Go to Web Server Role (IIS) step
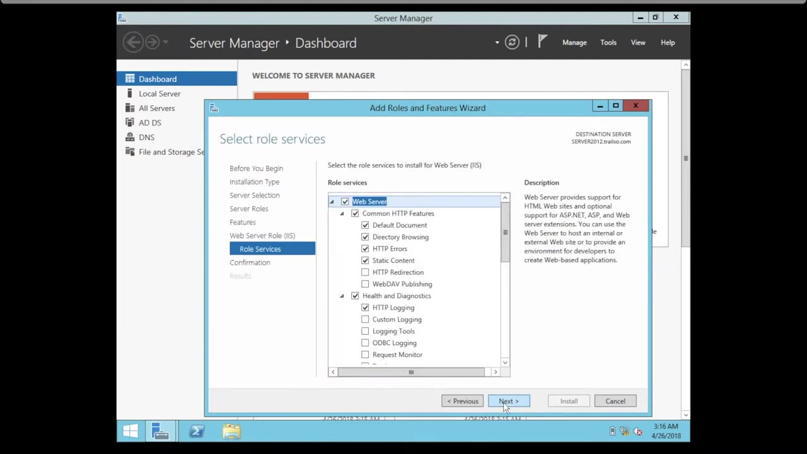This screenshot has height=454, width=807. click(262, 235)
